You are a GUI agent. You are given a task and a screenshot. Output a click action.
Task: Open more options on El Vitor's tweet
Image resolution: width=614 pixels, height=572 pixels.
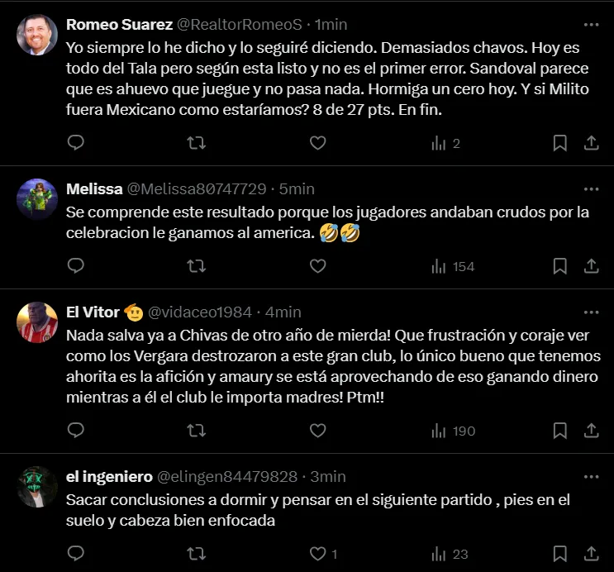pyautogui.click(x=591, y=312)
